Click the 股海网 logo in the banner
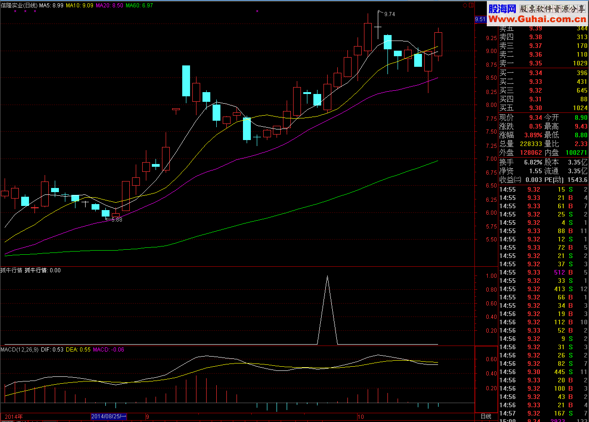Image resolution: width=589 pixels, height=422 pixels. tap(502, 8)
